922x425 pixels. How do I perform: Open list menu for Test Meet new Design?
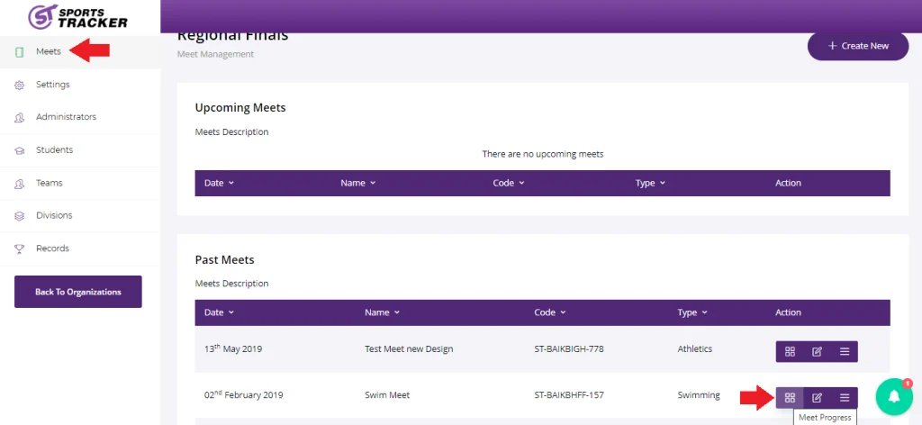click(845, 351)
